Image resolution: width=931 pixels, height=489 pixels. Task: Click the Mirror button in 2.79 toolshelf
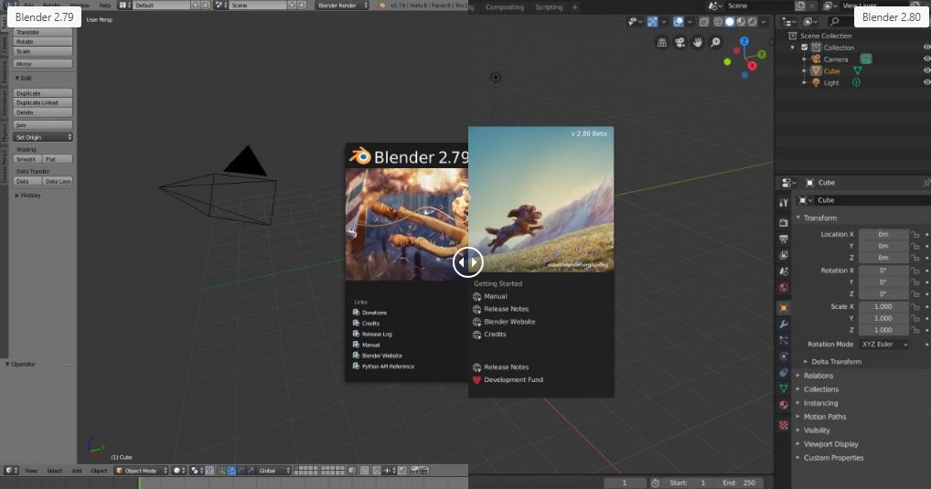pyautogui.click(x=43, y=63)
